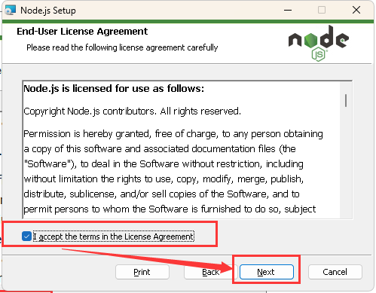Viewport: 376px width, 293px height.
Task: Click the 'I accept the terms' label text
Action: pyautogui.click(x=114, y=237)
